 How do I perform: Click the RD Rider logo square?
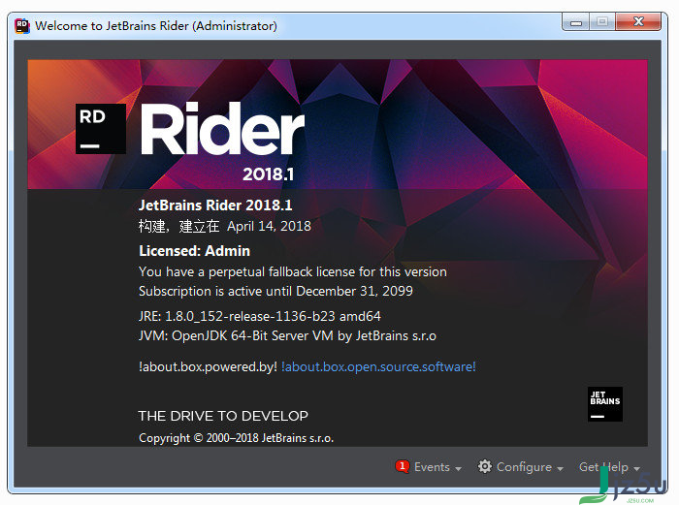tap(101, 129)
